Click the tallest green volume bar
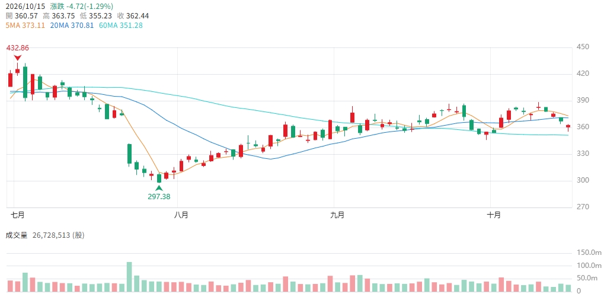 click(x=129, y=277)
